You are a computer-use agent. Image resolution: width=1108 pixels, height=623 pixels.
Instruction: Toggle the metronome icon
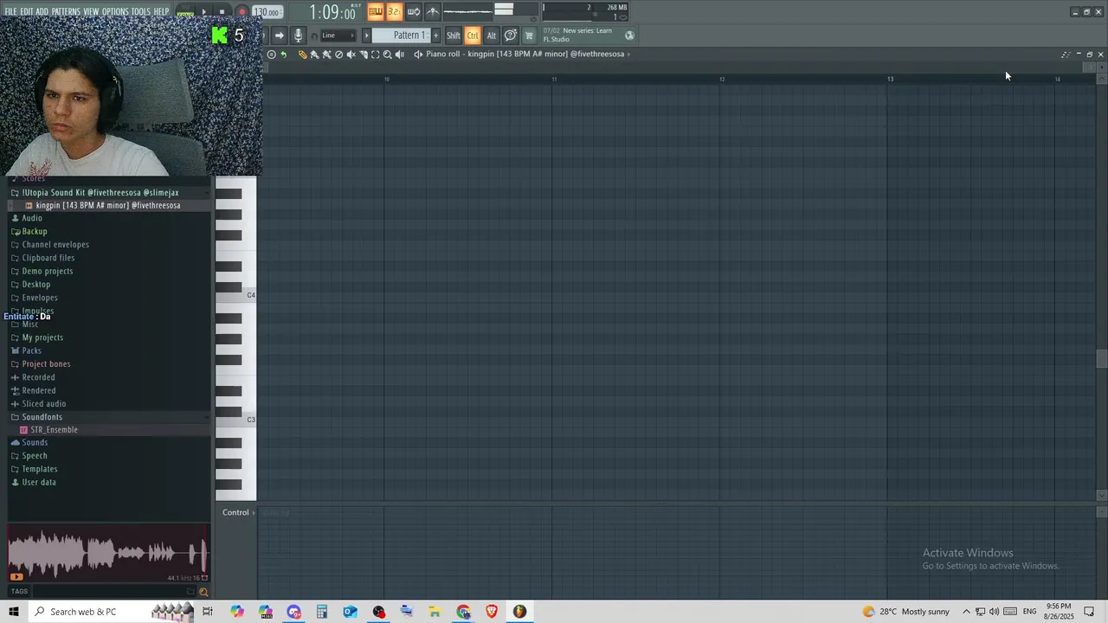[x=433, y=11]
